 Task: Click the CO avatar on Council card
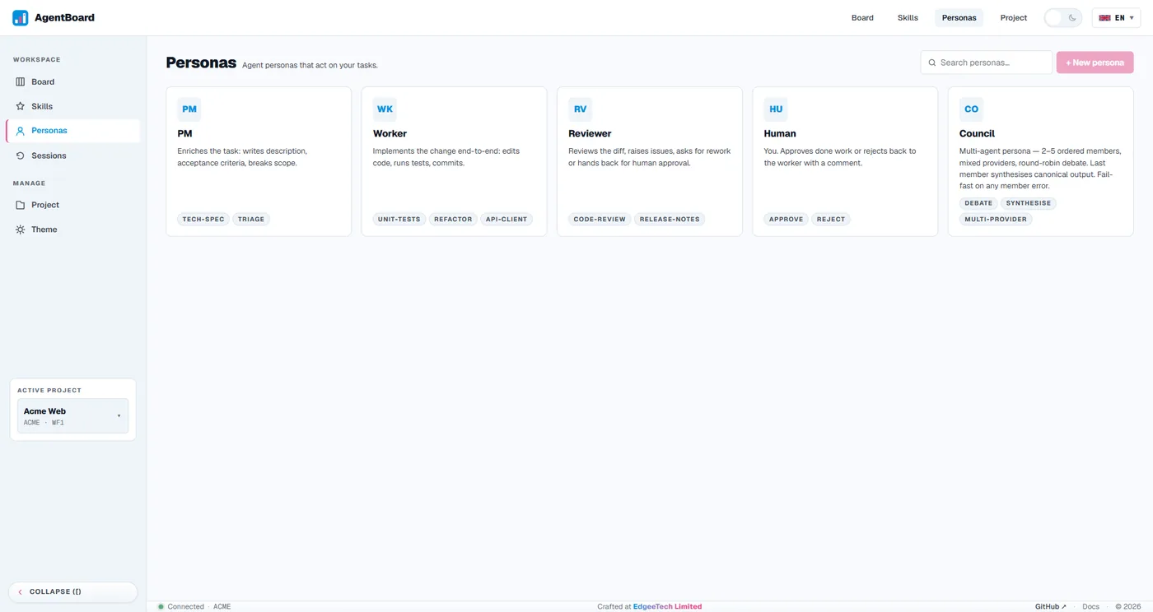point(971,109)
